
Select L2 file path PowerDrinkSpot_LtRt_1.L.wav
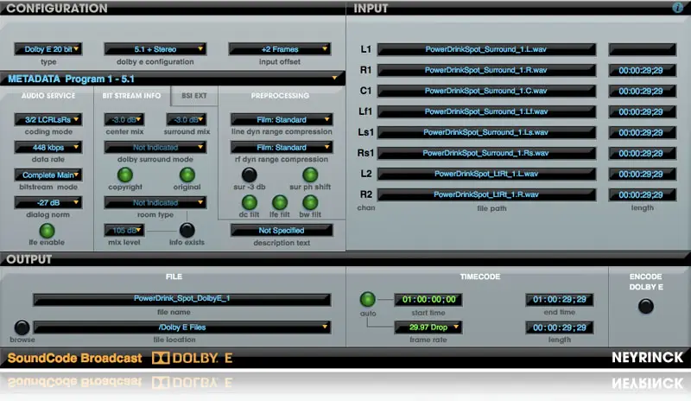click(486, 174)
